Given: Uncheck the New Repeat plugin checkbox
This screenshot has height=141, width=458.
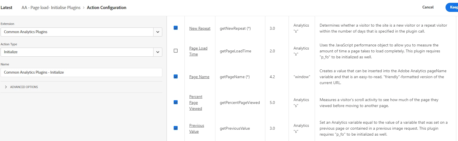Looking at the screenshot, I should pyautogui.click(x=176, y=28).
